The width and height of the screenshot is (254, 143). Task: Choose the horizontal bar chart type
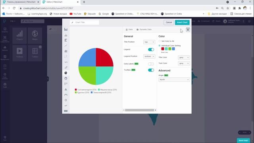[x=66, y=40]
